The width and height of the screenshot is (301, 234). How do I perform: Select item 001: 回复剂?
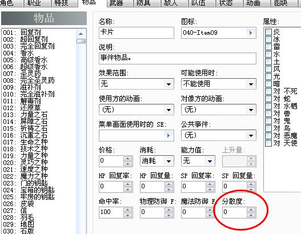[x=39, y=33]
